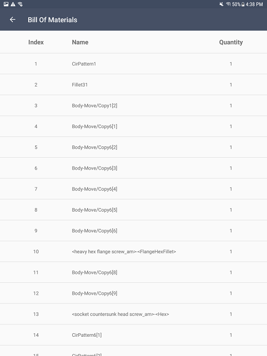Viewport: 267px width, 356px height.
Task: Open the heavy hex flange screw row
Action: (x=133, y=252)
